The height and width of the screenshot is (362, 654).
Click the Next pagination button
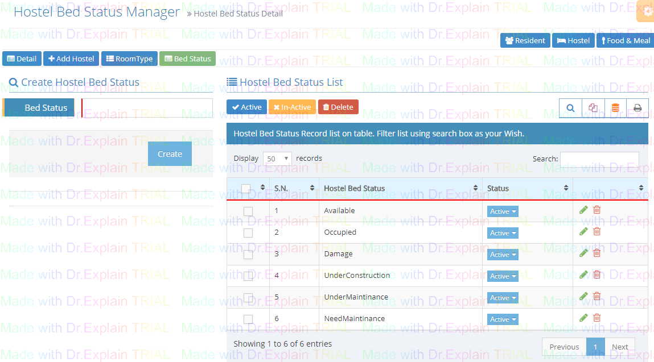click(620, 347)
